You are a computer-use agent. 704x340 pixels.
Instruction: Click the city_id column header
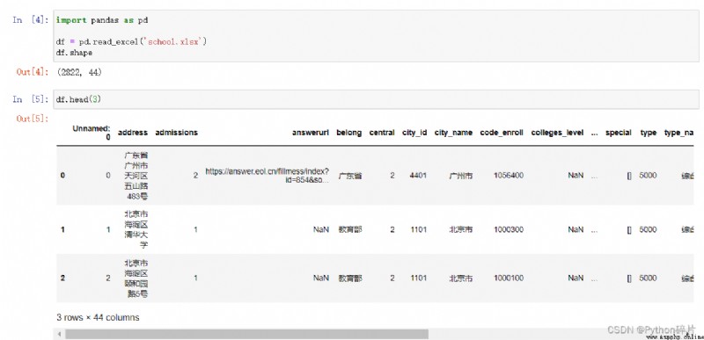click(414, 133)
